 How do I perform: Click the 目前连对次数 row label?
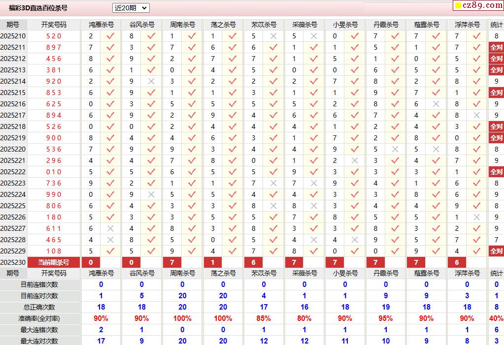[39, 296]
